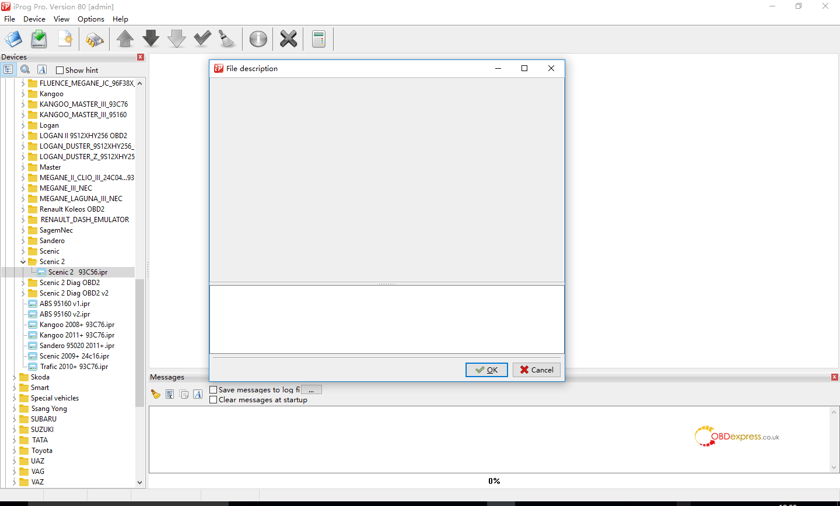The image size is (840, 506).
Task: Expand the Sandero folder
Action: point(23,241)
